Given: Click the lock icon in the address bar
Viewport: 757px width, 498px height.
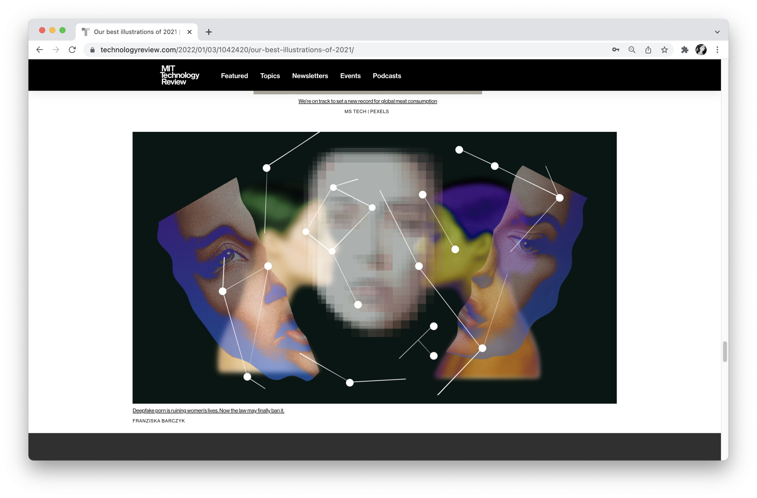Looking at the screenshot, I should 92,50.
